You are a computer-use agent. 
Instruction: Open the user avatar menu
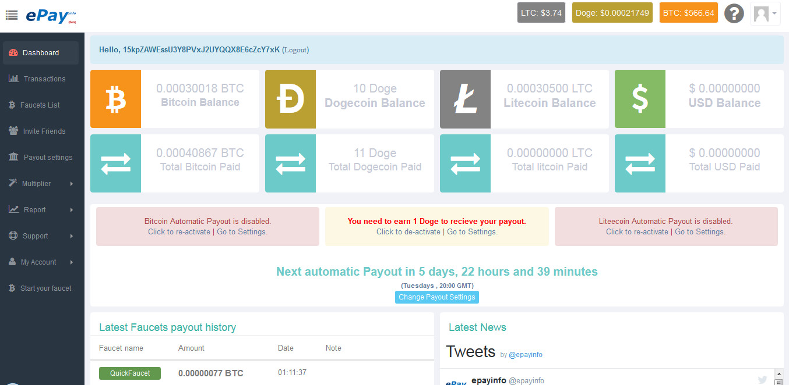pos(765,13)
